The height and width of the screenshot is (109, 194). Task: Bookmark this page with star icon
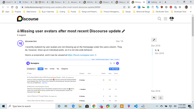pyautogui.click(x=129, y=7)
